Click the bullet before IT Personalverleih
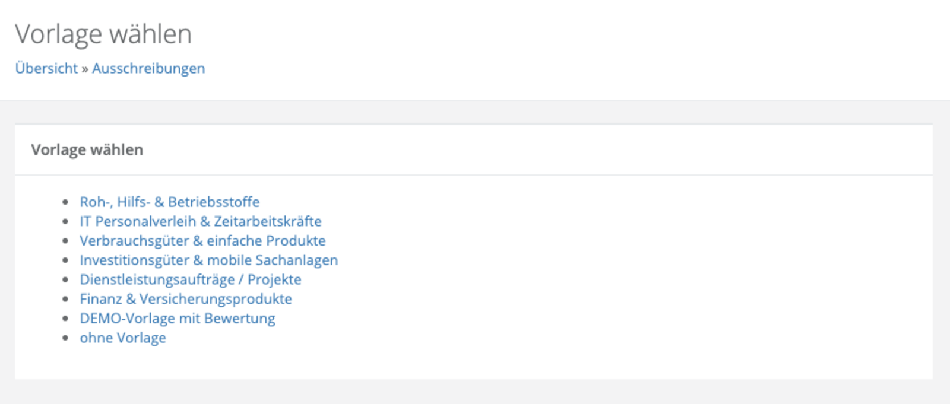This screenshot has height=404, width=950. [x=65, y=222]
